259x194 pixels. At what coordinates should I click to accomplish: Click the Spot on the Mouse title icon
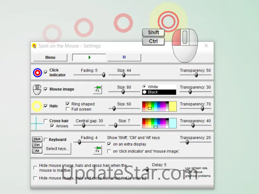click(x=34, y=46)
